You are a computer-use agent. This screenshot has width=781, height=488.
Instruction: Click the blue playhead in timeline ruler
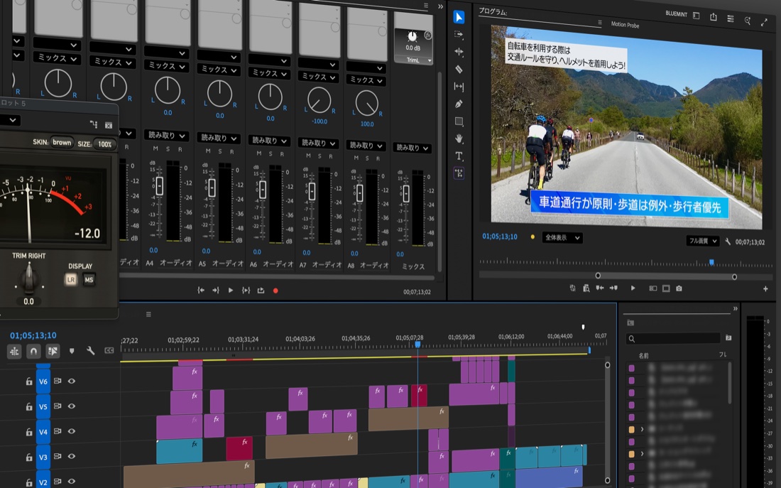point(417,345)
